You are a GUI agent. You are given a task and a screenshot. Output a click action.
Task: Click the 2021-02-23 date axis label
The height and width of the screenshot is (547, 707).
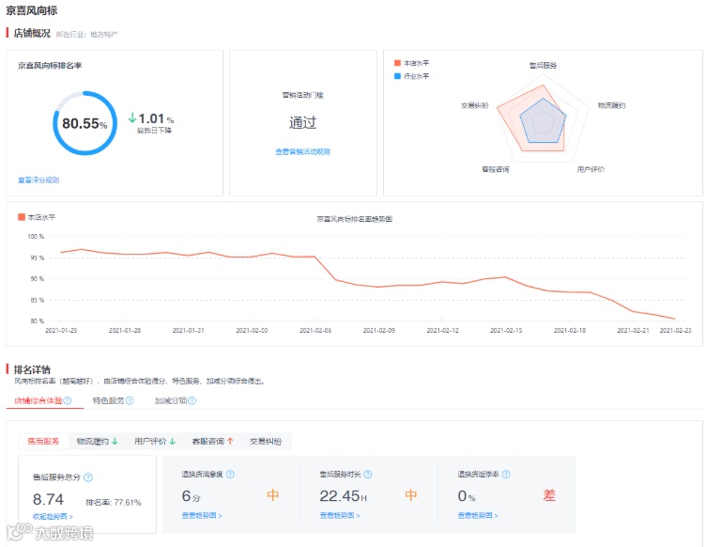(x=675, y=331)
